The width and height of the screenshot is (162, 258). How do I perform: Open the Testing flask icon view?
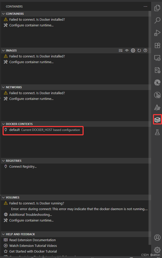tap(157, 132)
